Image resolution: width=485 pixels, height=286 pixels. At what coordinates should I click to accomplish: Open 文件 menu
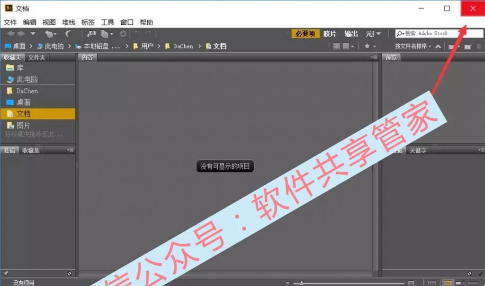(10, 22)
